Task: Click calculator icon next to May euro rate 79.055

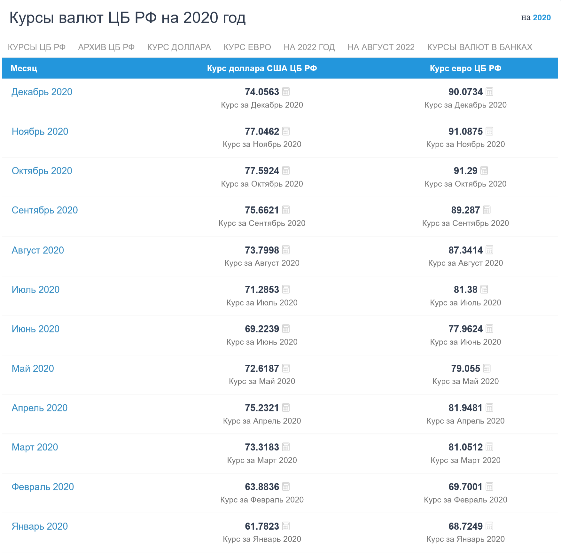Action: [x=487, y=368]
